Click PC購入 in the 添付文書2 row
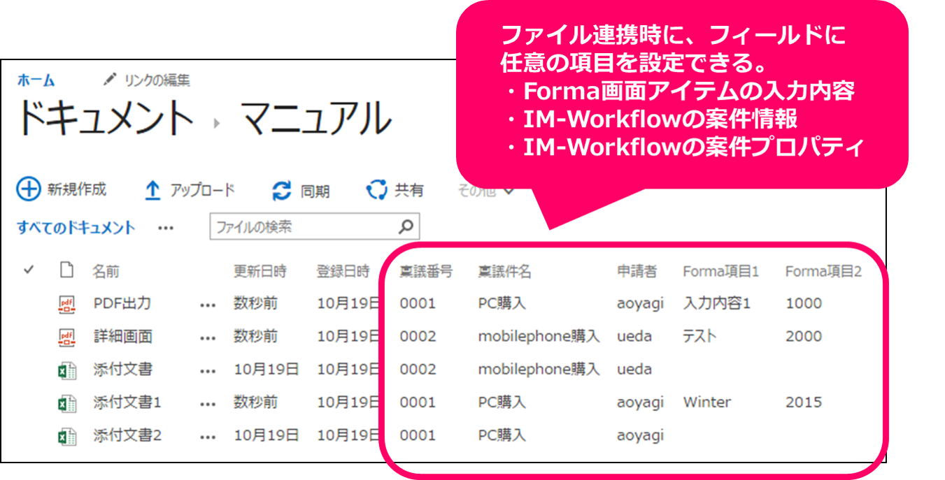Screen dimensions: 945x480 [502, 435]
